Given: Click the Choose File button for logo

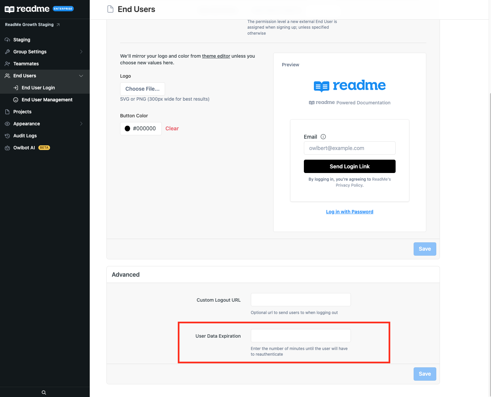Looking at the screenshot, I should tap(142, 89).
